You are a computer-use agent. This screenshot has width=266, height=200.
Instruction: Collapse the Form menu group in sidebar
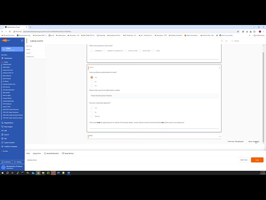[6, 62]
